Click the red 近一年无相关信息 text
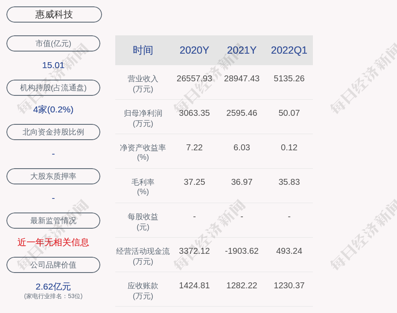Image resolution: width=397 pixels, height=313 pixels. click(53, 242)
